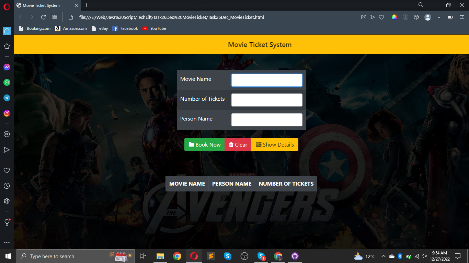Open WhatsApp from the Opera sidebar

7,83
